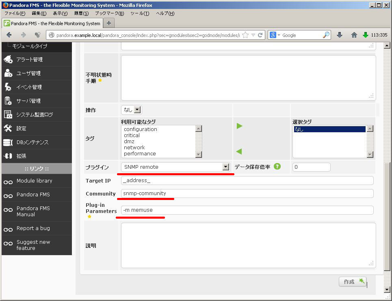The image size is (392, 301).
Task: Open the イベント管理 event management icon
Action: [x=8, y=87]
